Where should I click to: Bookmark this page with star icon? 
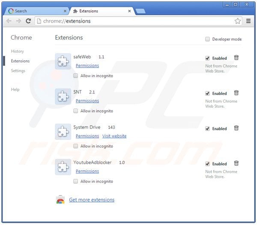237,21
